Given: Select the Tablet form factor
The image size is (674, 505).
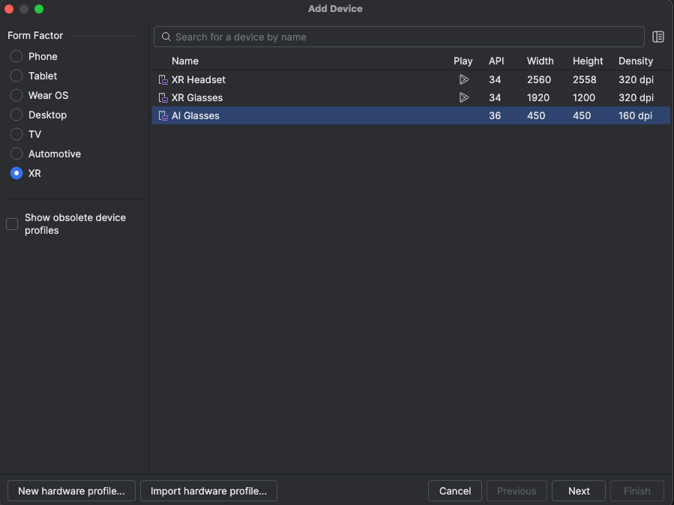Looking at the screenshot, I should coord(16,76).
